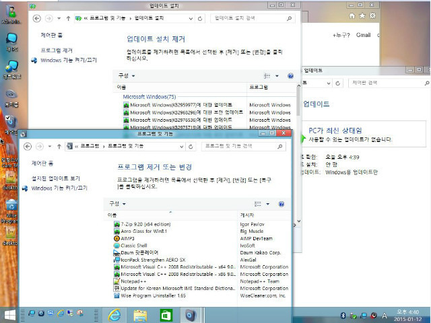Click the update list vertical scrollbar

point(298,103)
